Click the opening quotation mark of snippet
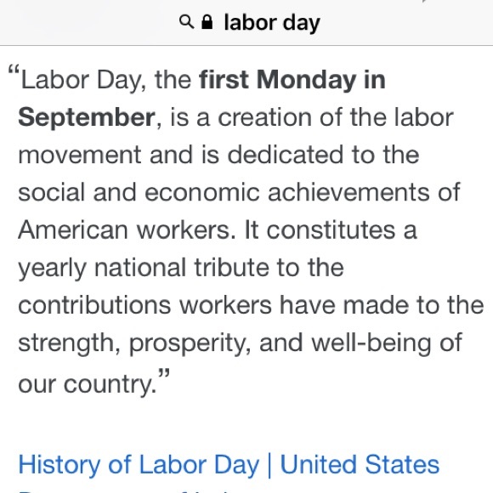Image resolution: width=493 pixels, height=493 pixels. [x=14, y=70]
